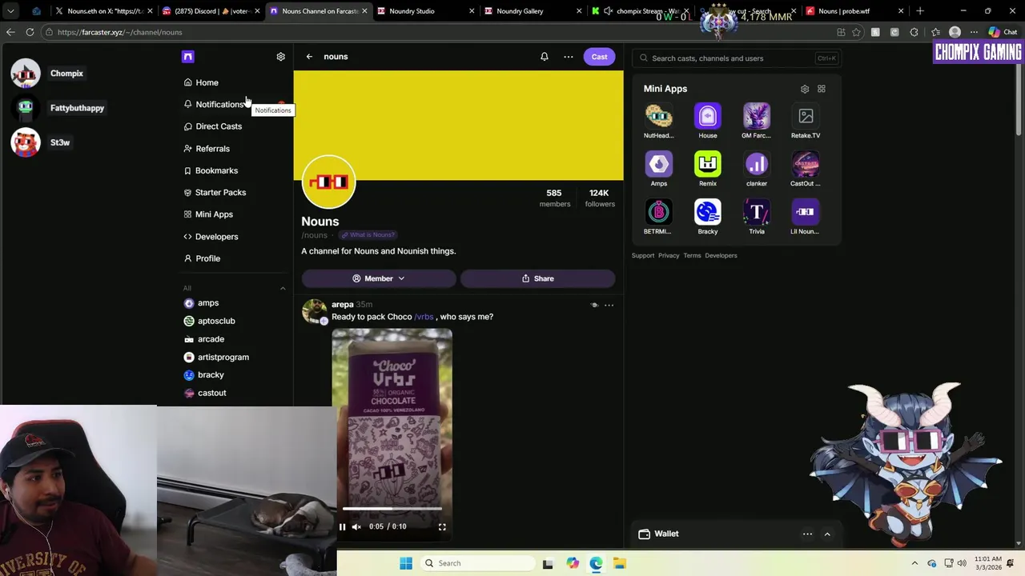Open Mini Apps in sidebar
The width and height of the screenshot is (1025, 576).
[x=208, y=214]
